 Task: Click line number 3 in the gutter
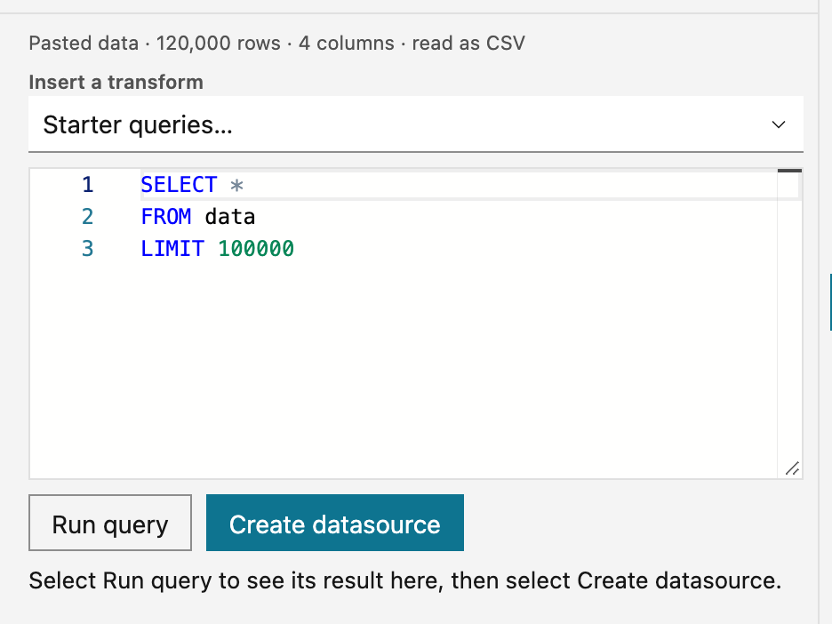pyautogui.click(x=87, y=248)
